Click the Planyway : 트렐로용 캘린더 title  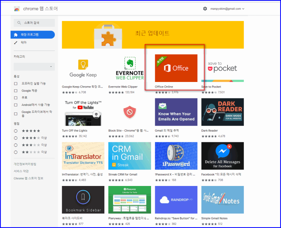click(x=129, y=218)
